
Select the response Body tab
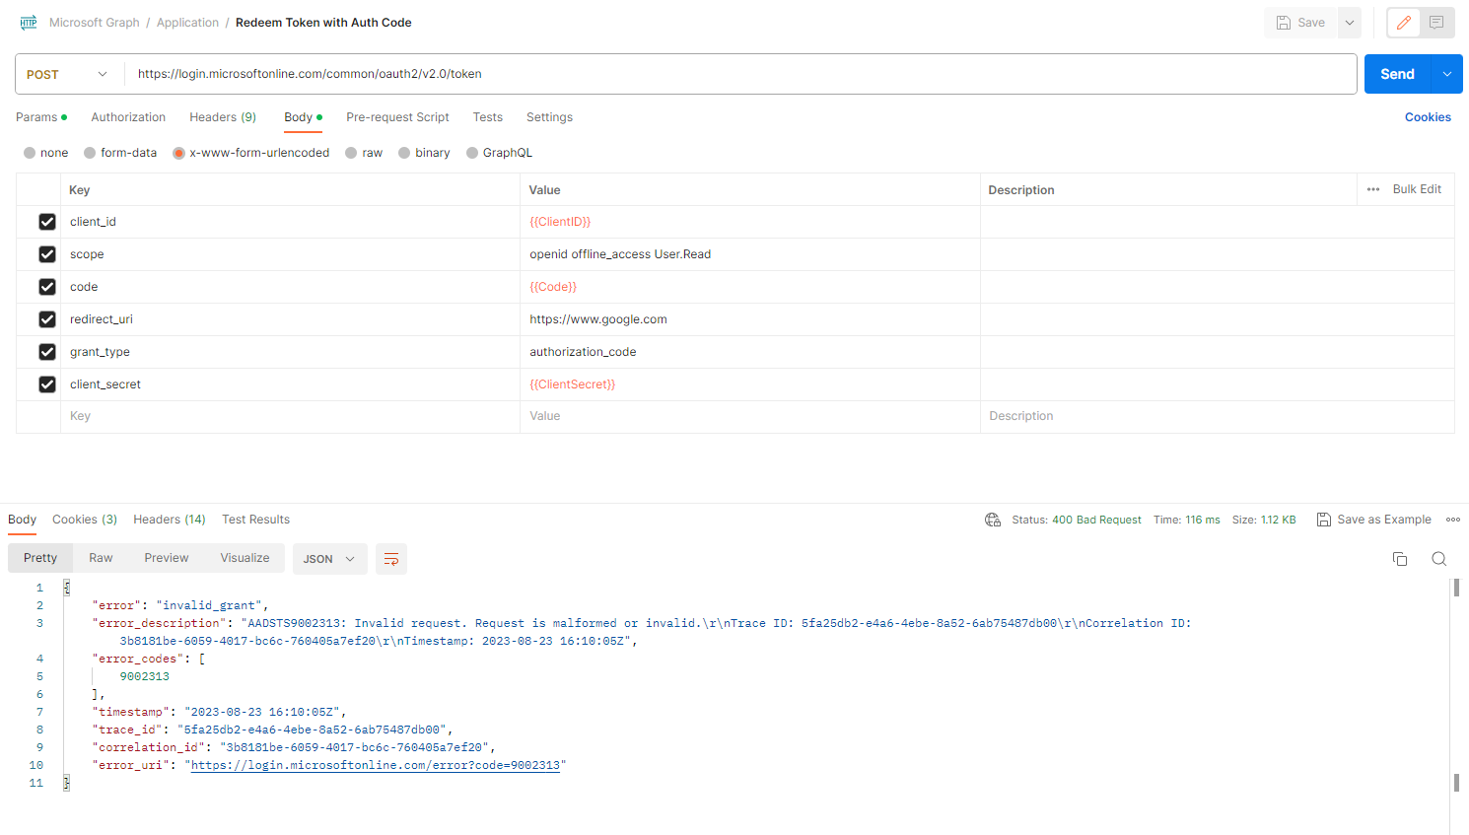tap(22, 520)
